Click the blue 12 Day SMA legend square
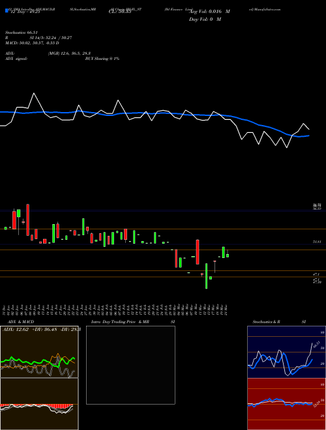 coord(7,10)
